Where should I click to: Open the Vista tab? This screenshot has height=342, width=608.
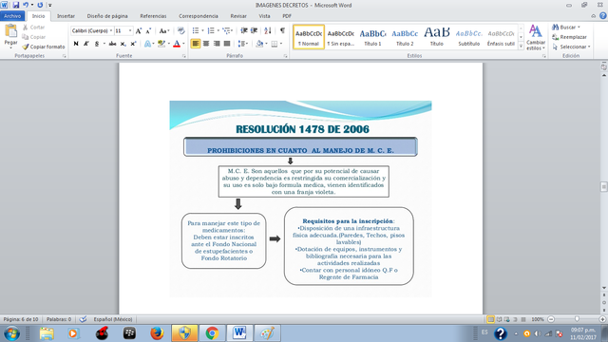264,16
